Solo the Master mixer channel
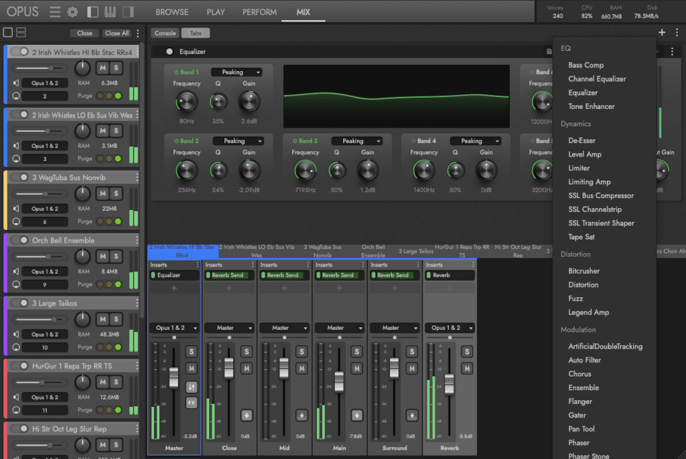The height and width of the screenshot is (459, 686). click(192, 352)
